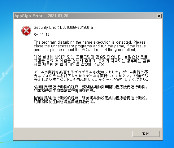Image resolution: width=174 pixels, height=148 pixels.
Task: Click the AppSign Error title bar text
Action: point(28,16)
